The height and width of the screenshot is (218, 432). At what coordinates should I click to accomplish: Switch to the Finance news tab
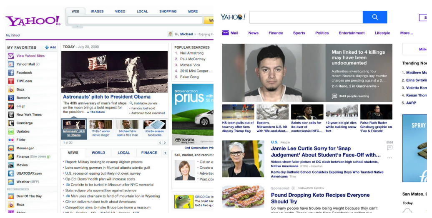tap(149, 153)
